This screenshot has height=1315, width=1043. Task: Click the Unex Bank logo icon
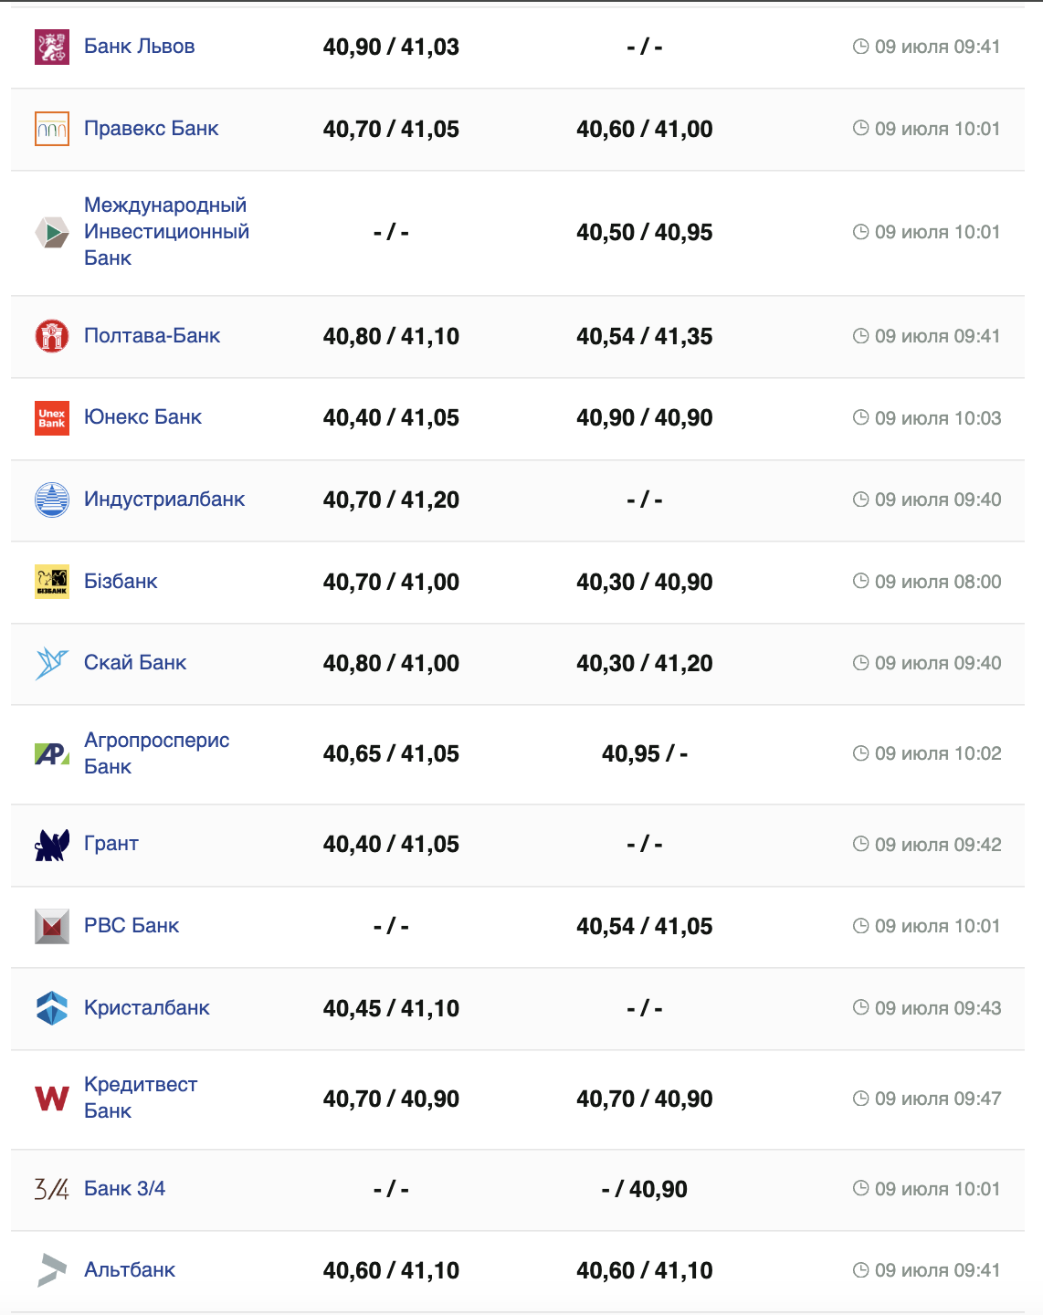point(52,418)
